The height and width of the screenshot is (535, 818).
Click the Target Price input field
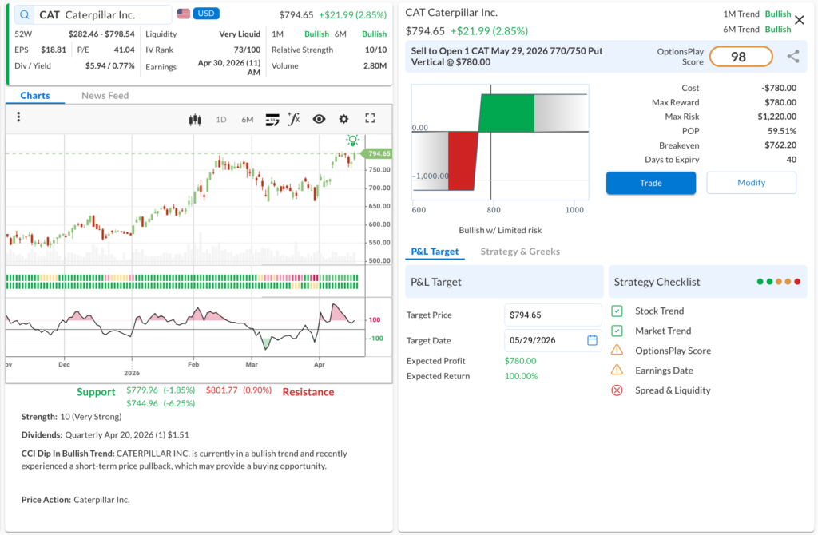pos(553,315)
